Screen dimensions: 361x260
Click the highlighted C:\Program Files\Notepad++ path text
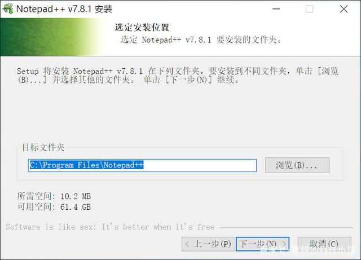pyautogui.click(x=86, y=165)
